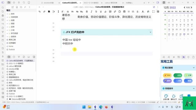
Task: Collapse the JFK callout block
Action: tap(150, 32)
